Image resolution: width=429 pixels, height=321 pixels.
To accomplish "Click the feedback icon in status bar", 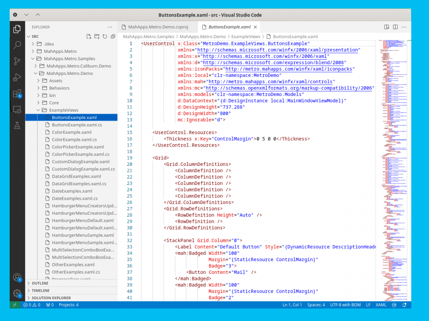I will (394, 305).
